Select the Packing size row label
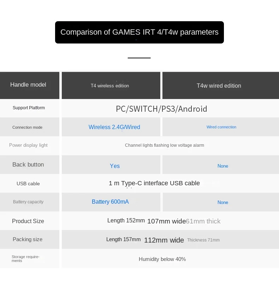 click(28, 239)
